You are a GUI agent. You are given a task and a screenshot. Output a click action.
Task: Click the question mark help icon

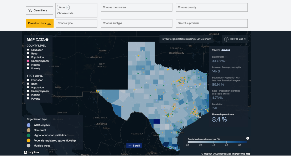click(226, 39)
